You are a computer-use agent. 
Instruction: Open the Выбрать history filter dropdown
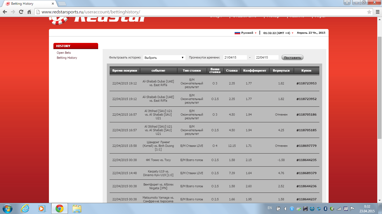point(164,58)
